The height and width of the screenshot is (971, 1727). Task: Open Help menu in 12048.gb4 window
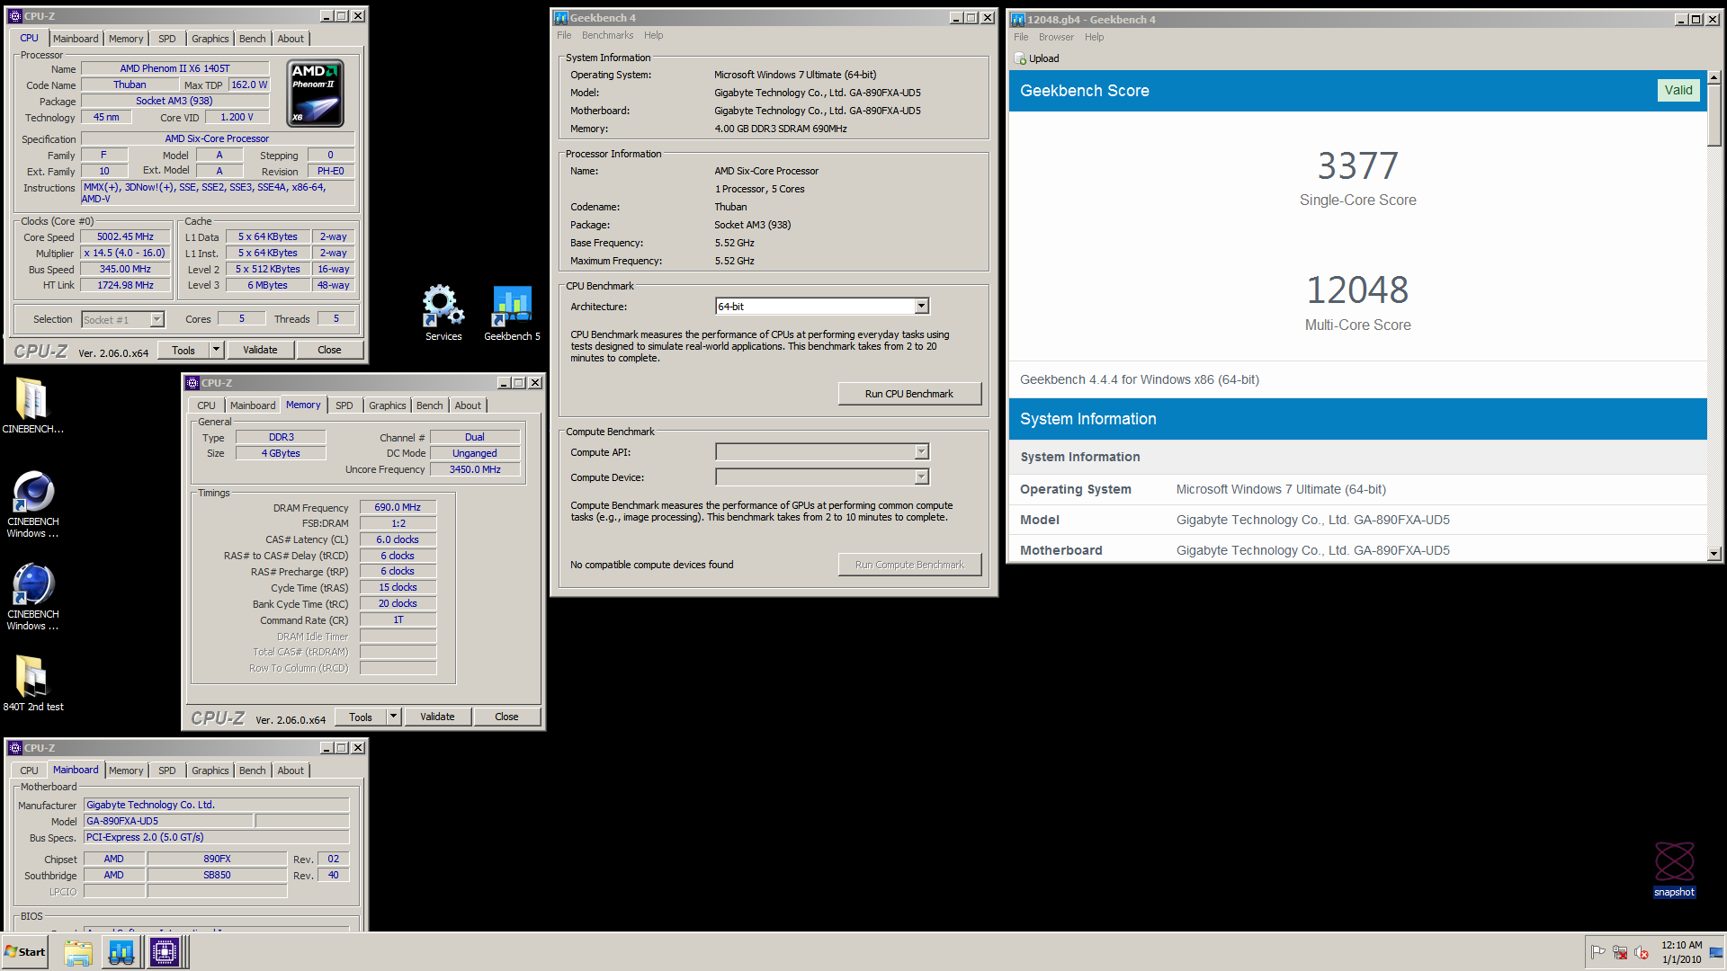tap(1094, 37)
